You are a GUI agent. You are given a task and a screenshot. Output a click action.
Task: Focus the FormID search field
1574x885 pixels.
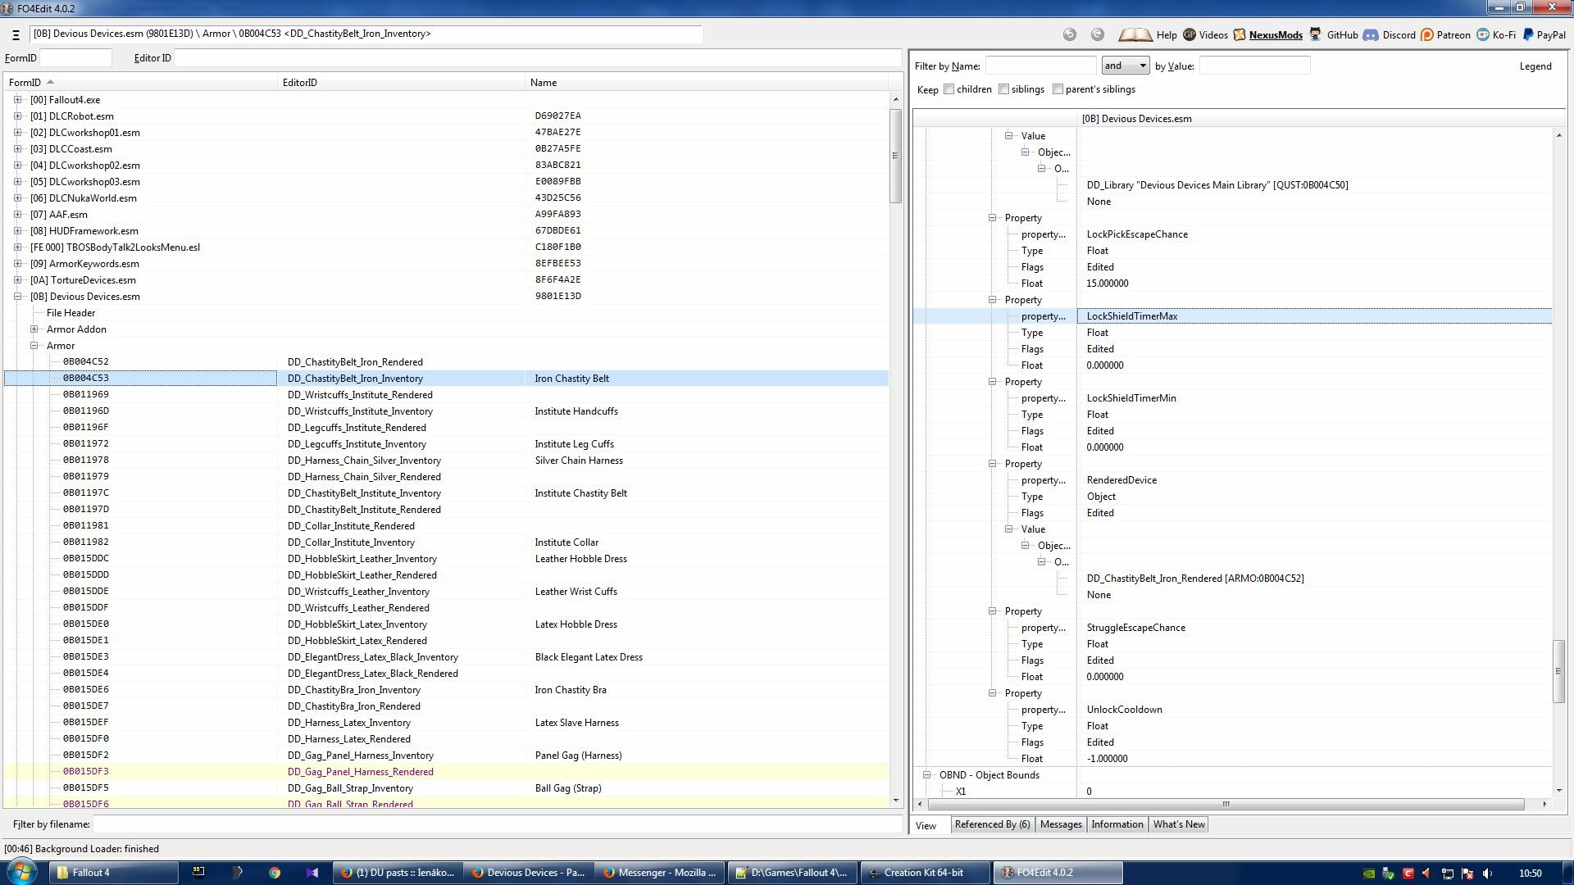pyautogui.click(x=75, y=58)
